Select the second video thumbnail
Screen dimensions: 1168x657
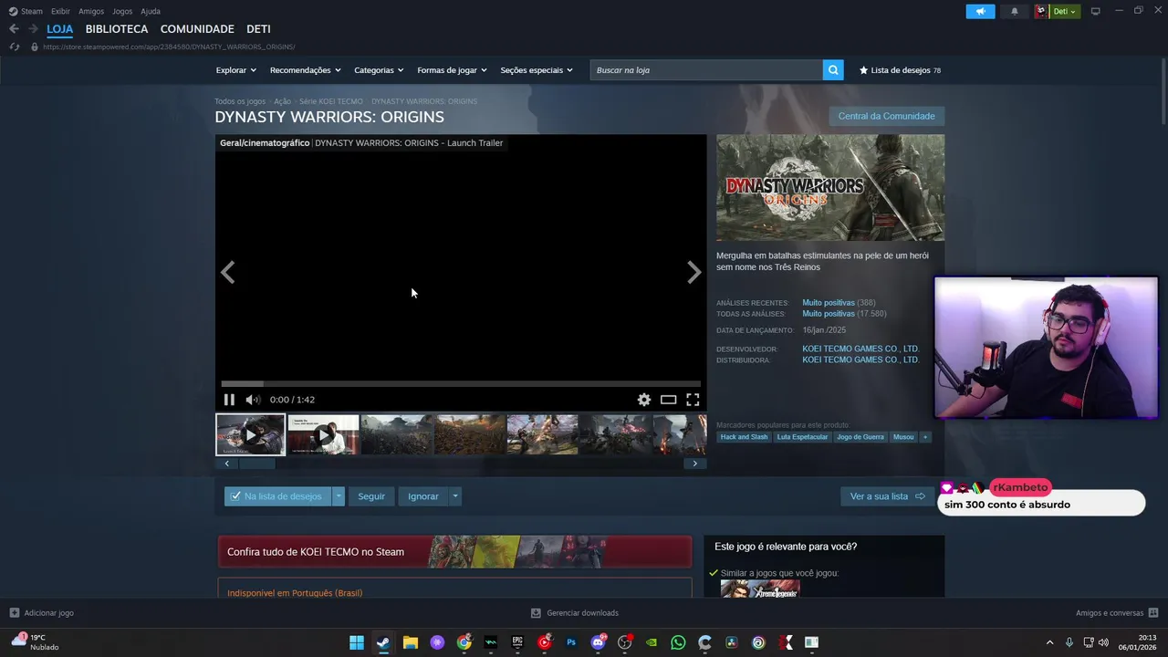click(x=323, y=435)
